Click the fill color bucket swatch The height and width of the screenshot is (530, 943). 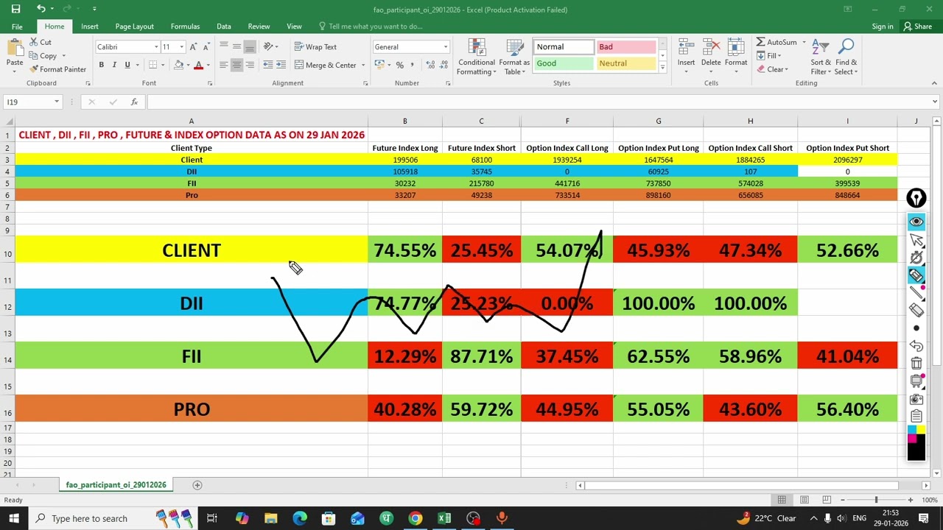point(178,65)
